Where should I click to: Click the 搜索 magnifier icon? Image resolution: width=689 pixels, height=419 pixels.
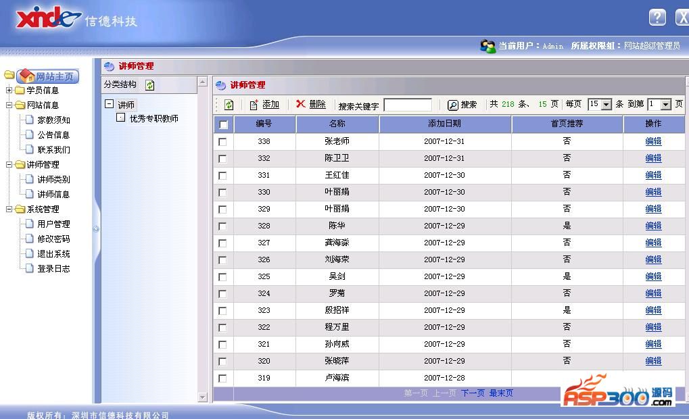pos(453,105)
